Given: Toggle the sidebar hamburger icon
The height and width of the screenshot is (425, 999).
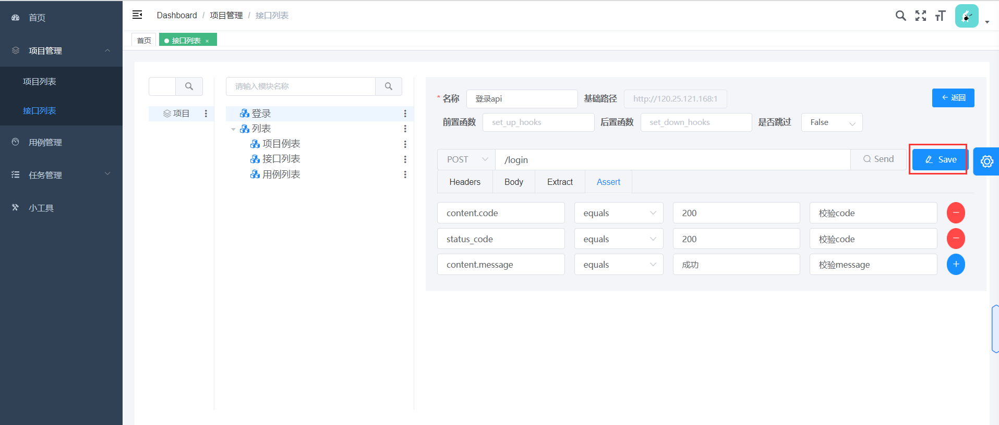Looking at the screenshot, I should coord(137,15).
